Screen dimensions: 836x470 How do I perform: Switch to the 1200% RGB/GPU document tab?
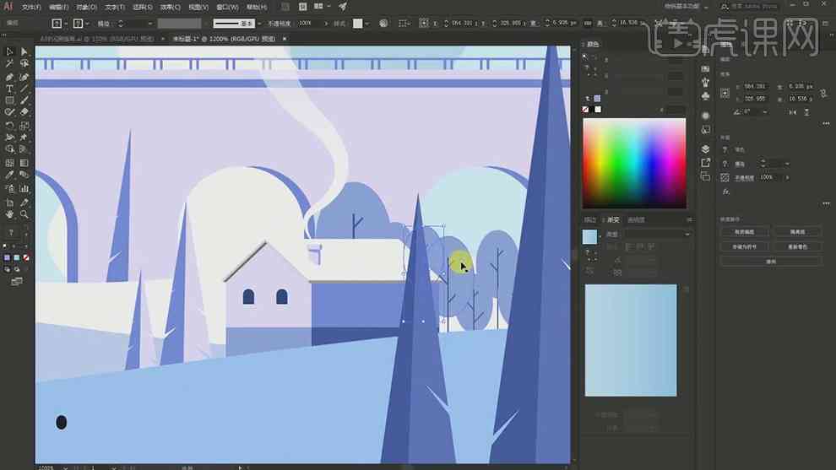click(224, 39)
